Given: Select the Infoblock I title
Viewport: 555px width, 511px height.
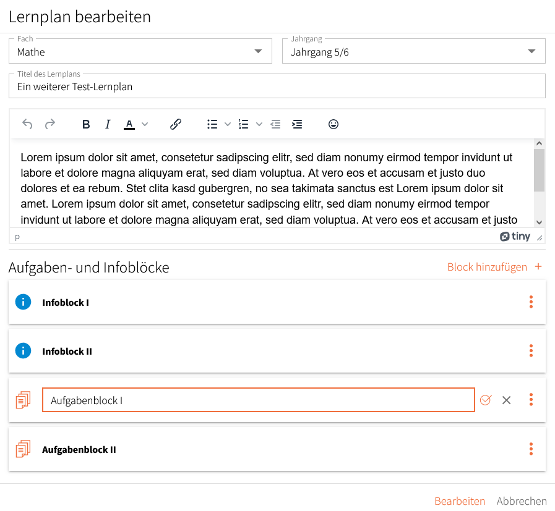Looking at the screenshot, I should click(x=66, y=303).
